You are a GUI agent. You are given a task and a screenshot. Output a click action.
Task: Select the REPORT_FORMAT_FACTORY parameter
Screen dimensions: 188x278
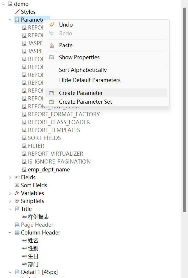[64, 114]
